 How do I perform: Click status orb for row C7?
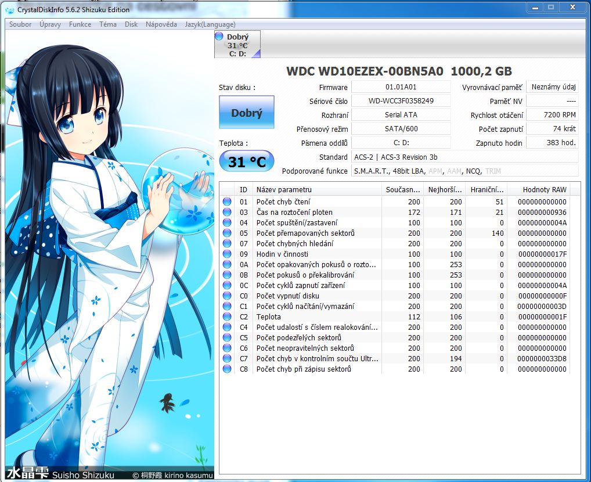(227, 358)
